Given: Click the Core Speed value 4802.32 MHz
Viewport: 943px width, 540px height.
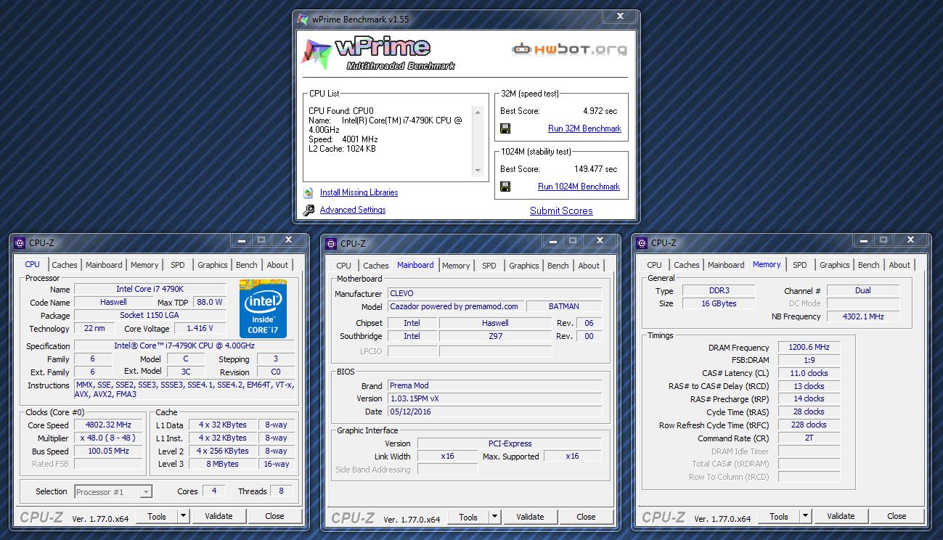Looking at the screenshot, I should coord(110,425).
